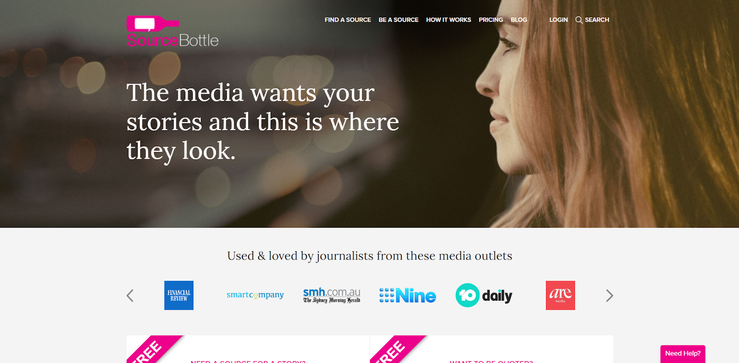
Task: Click the SourceBottle logo
Action: coord(172,31)
